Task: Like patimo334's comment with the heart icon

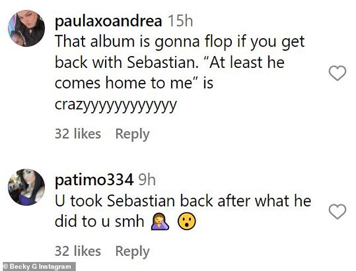Action: [337, 212]
